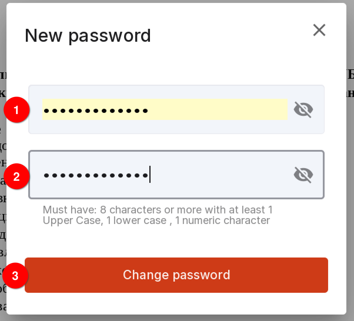This screenshot has width=354, height=321.
Task: Place the cursor in the masked confirmation dots
Action: 96,176
